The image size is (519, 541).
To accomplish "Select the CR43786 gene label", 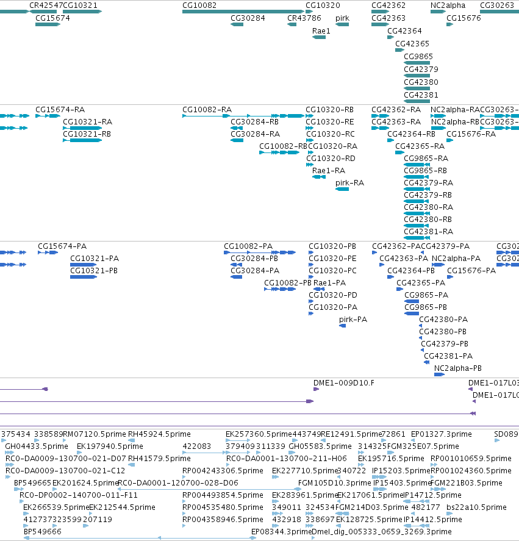I will (304, 18).
